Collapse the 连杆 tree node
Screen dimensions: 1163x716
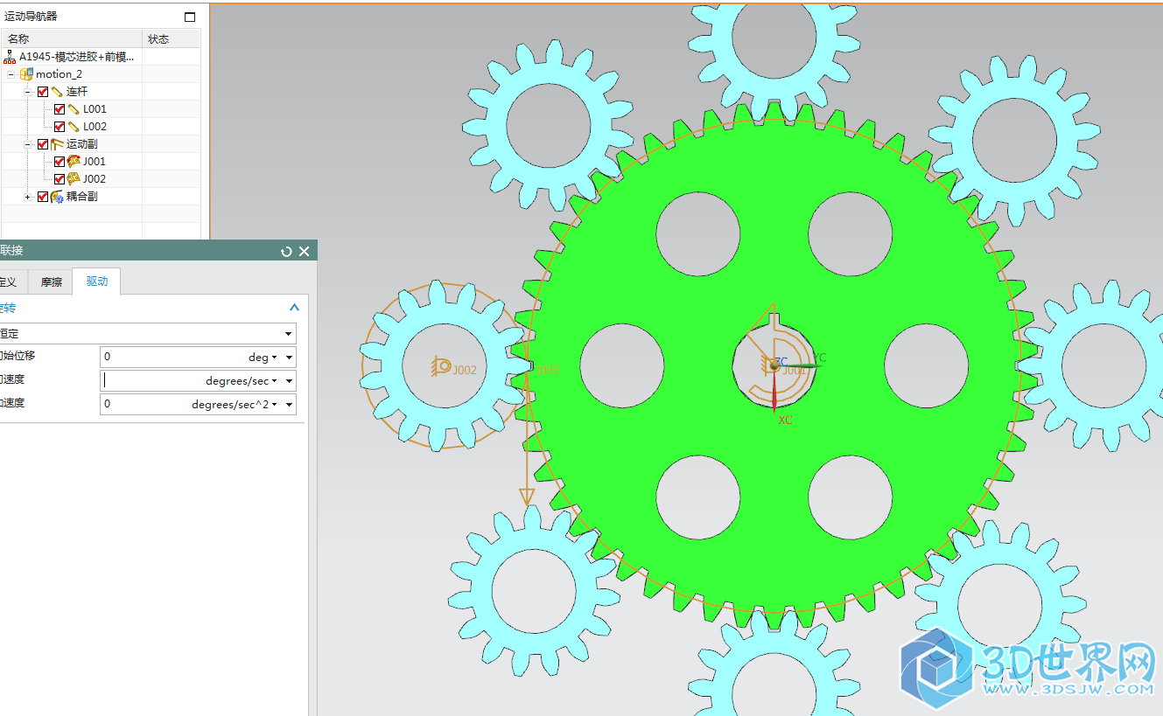(28, 92)
